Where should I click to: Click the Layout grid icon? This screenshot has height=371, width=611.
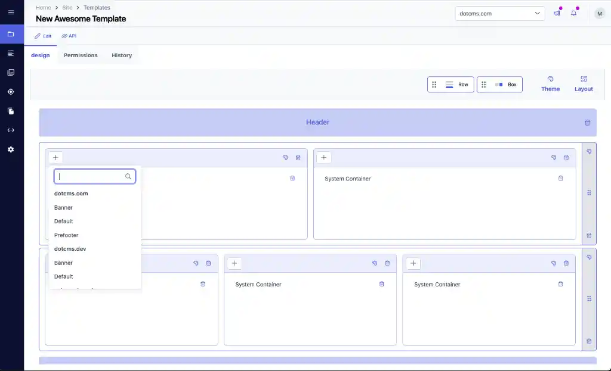583,83
